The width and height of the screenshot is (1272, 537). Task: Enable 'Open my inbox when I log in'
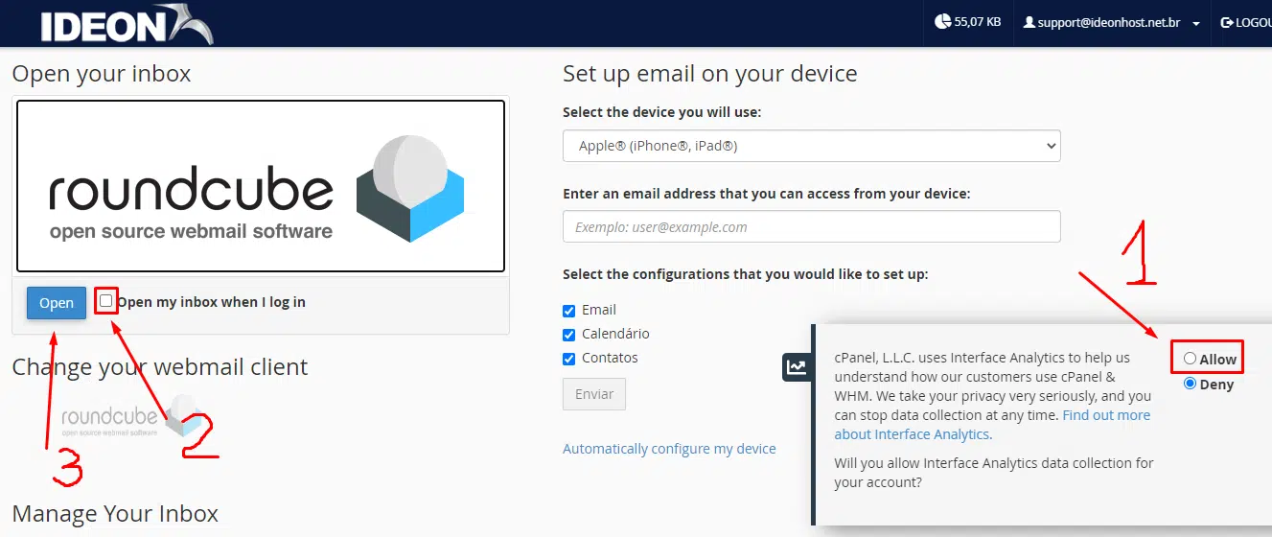click(106, 301)
